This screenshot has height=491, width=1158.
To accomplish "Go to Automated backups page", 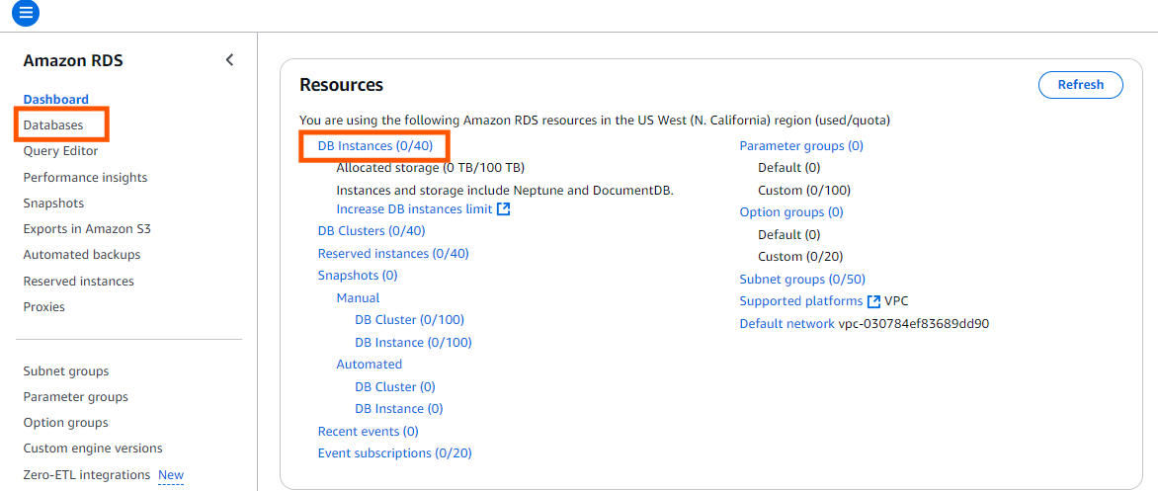I will [x=82, y=255].
